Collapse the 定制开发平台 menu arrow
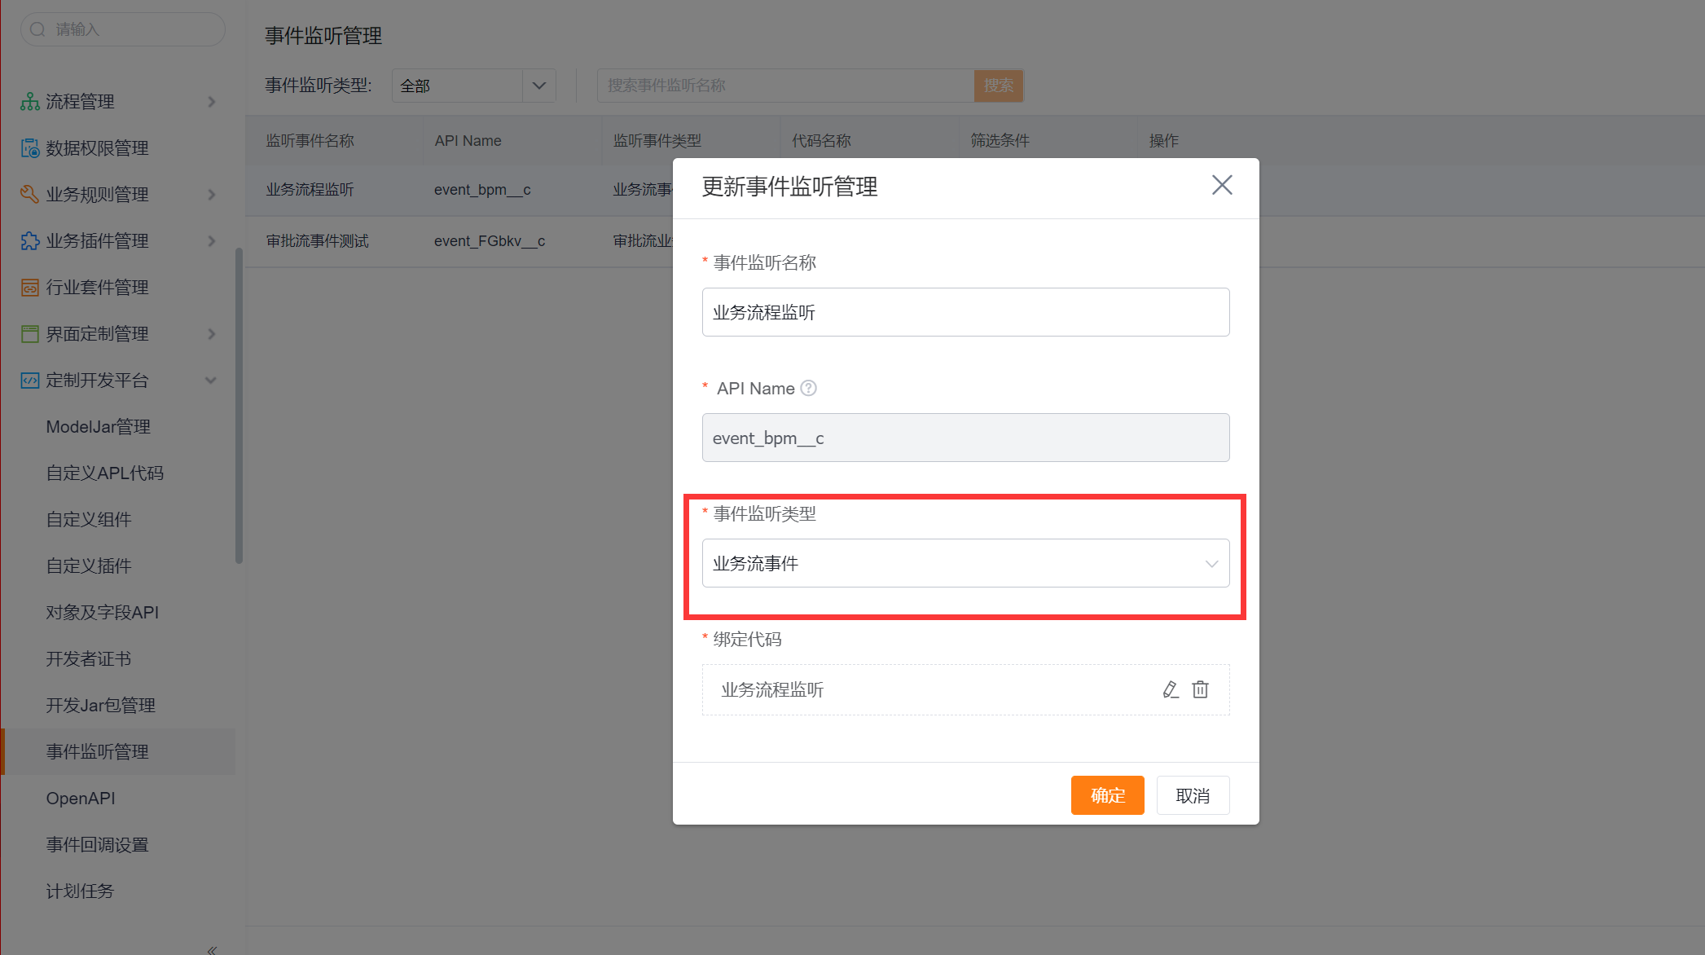Image resolution: width=1705 pixels, height=955 pixels. tap(211, 381)
